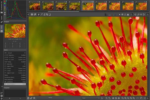
Task: Toggle bottom right panel-hide icon
Action: pos(148,98)
